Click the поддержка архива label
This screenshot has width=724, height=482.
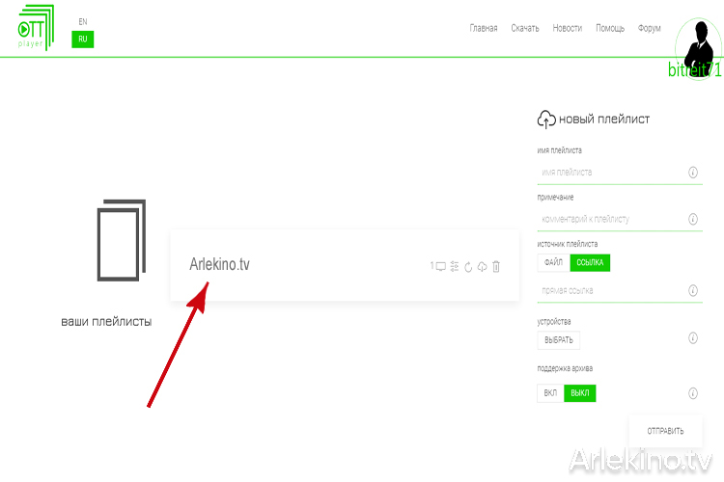coord(565,368)
